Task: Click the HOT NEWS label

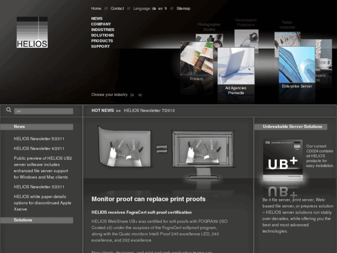Action: 102,110
